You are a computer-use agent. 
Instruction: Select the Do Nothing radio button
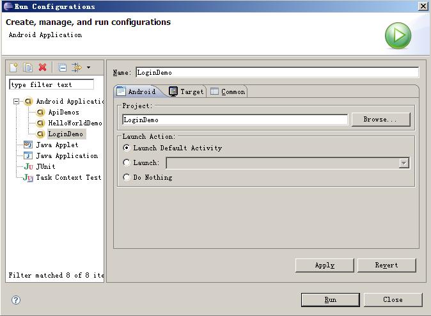127,177
